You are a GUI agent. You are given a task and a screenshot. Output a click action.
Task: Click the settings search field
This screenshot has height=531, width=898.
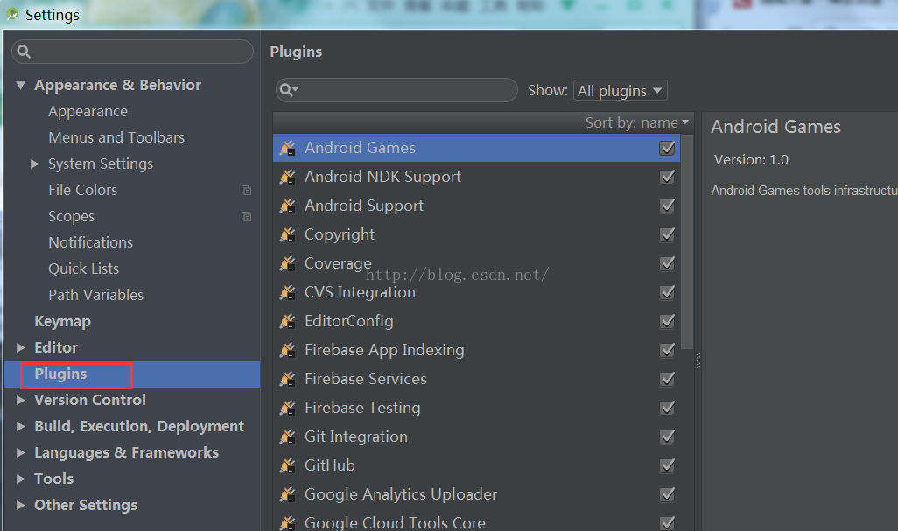click(x=132, y=52)
